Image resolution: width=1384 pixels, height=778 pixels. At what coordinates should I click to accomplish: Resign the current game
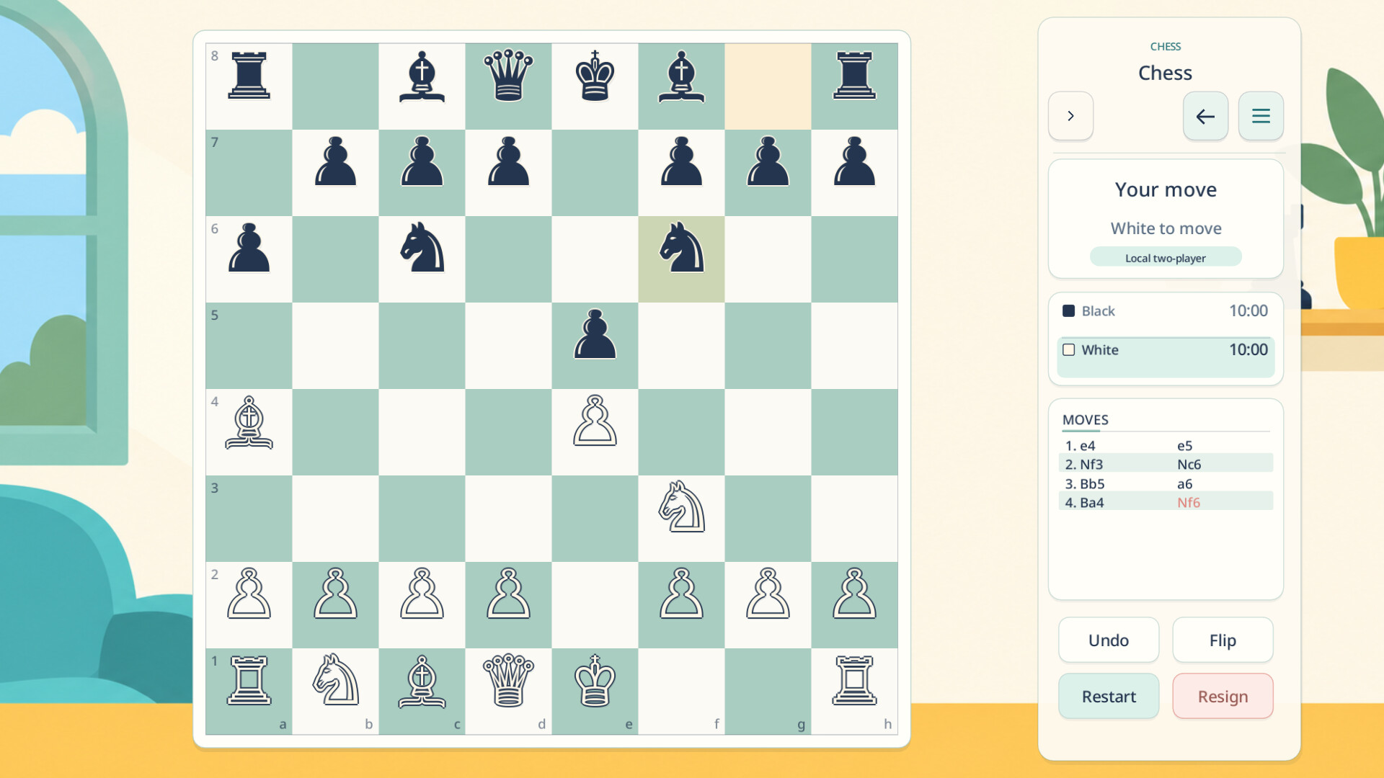coord(1223,696)
